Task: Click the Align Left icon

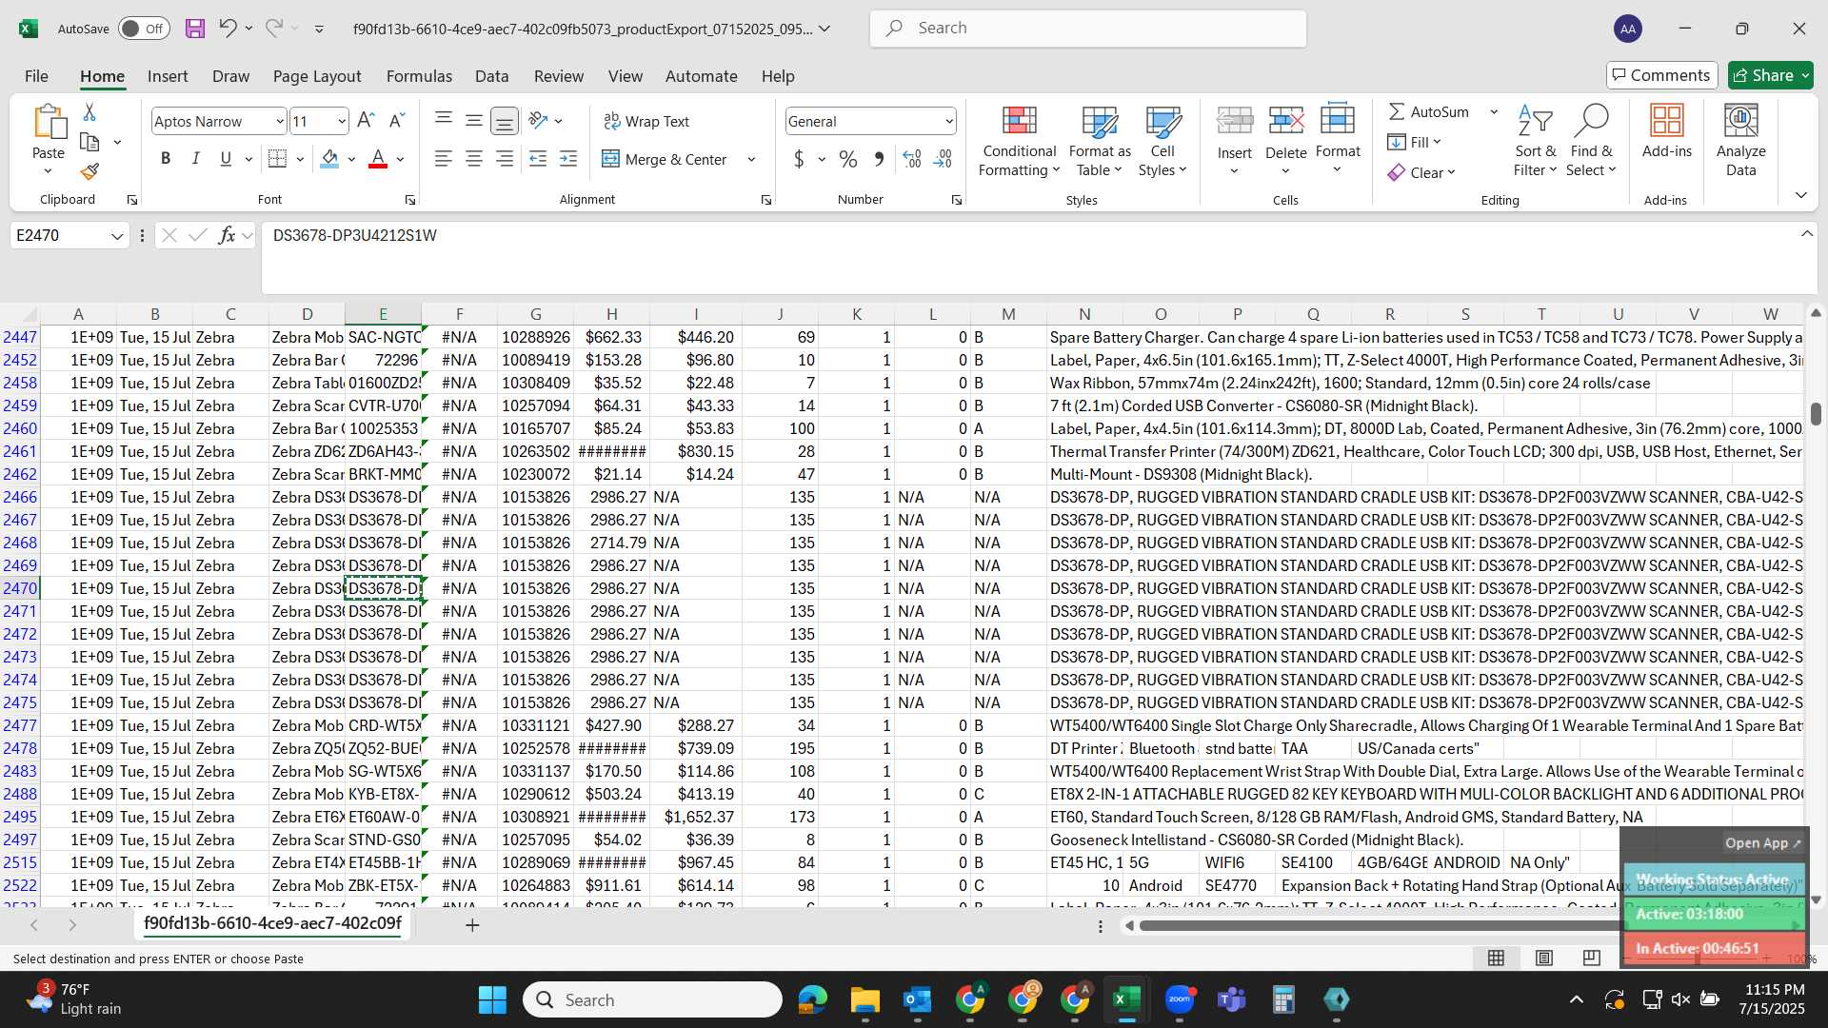Action: 443,159
